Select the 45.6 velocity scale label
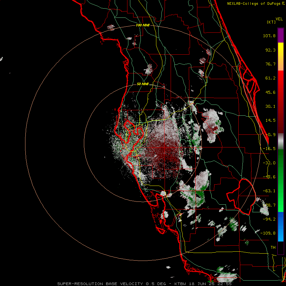Screen dimensions: 286x286 [x=270, y=92]
